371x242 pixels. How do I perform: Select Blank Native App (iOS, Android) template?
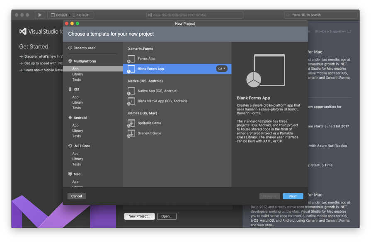click(x=177, y=101)
